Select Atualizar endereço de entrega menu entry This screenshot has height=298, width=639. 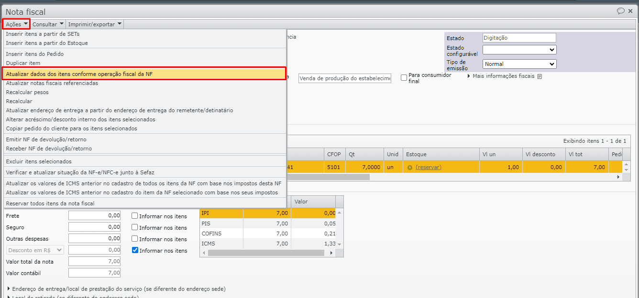[x=144, y=110]
